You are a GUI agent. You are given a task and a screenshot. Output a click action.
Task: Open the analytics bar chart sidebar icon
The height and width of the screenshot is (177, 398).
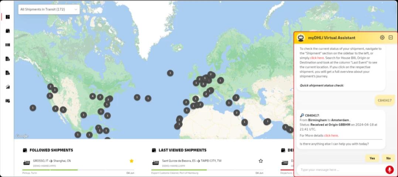7,87
